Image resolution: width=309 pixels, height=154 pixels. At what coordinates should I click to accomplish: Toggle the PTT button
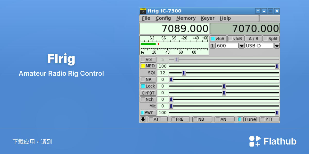[x=270, y=119]
